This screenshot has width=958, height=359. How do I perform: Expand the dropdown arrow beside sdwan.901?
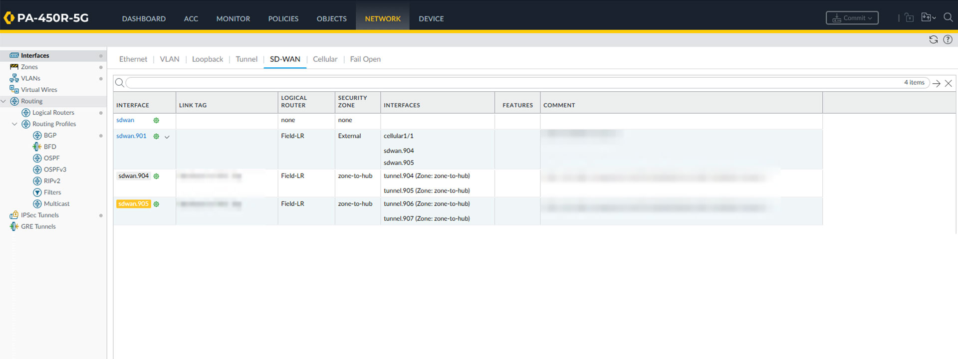coord(167,137)
